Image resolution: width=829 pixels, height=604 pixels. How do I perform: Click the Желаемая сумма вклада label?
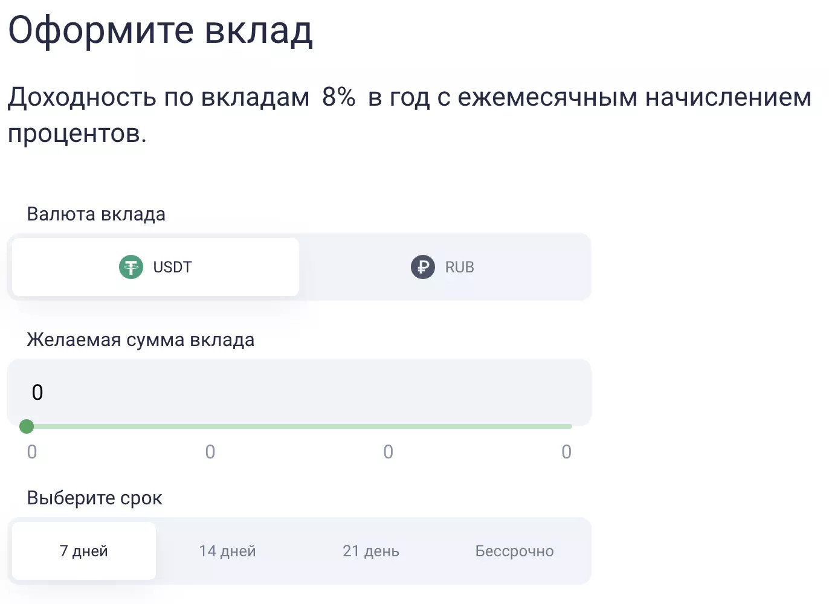coord(140,340)
